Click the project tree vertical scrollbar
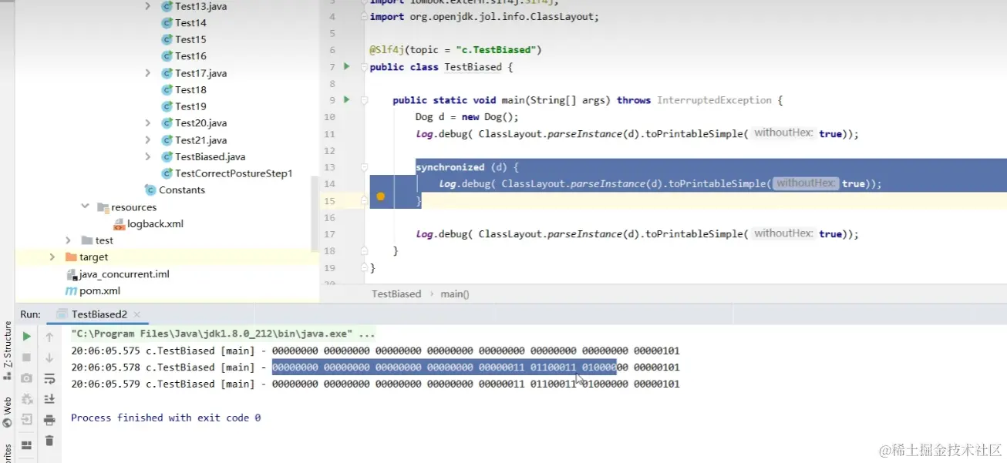1007x463 pixels. 314,213
